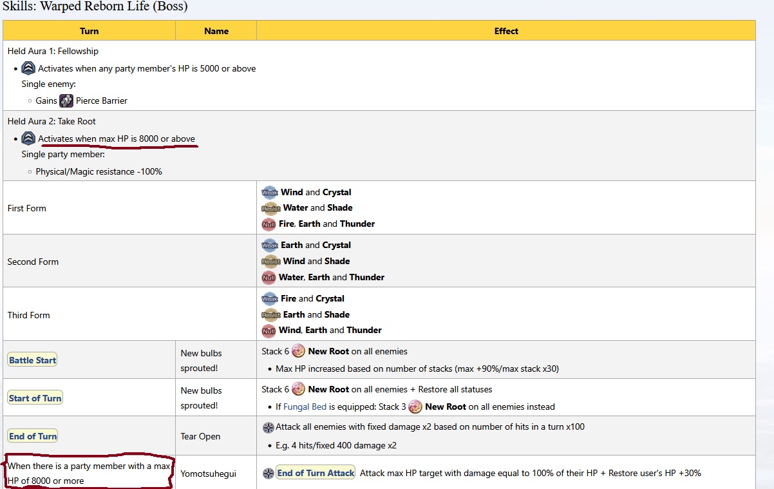Click New bulbs sprouted! in Battle Start row
774x489 pixels.
tap(202, 360)
